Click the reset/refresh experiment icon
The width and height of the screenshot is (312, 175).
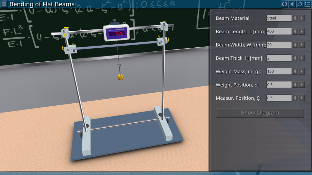pos(284,4)
